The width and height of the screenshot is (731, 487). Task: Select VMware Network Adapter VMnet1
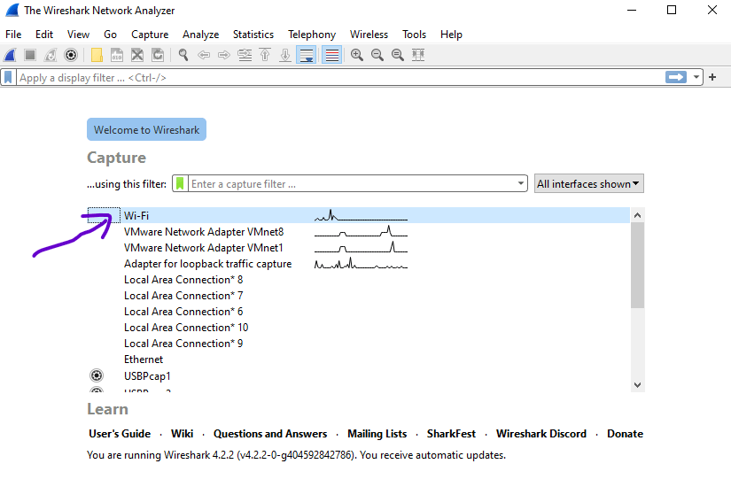tap(358, 247)
